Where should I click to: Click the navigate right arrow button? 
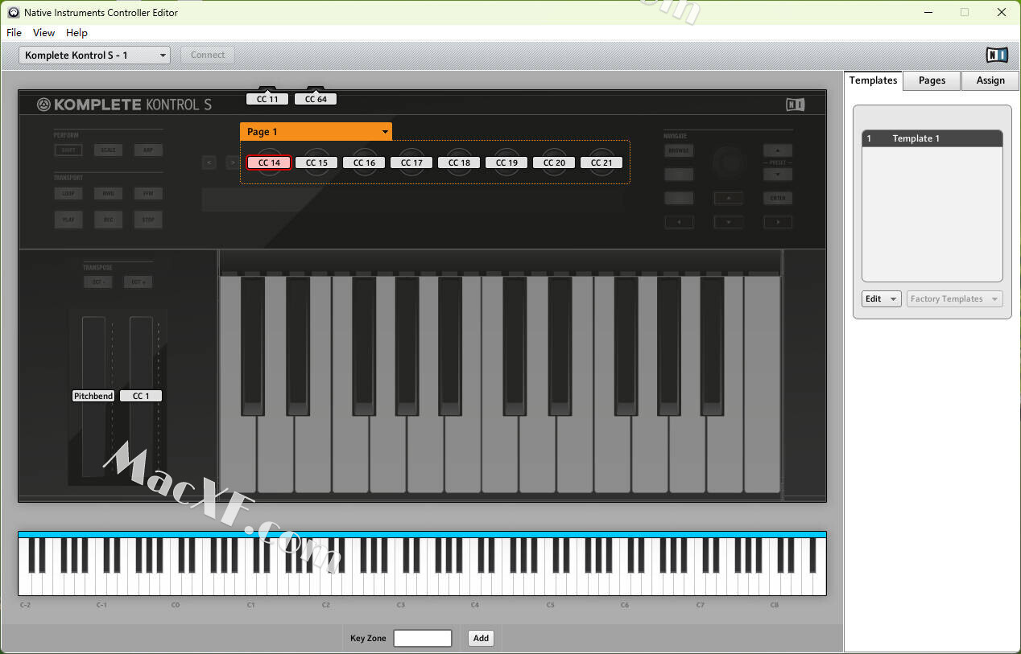777,222
